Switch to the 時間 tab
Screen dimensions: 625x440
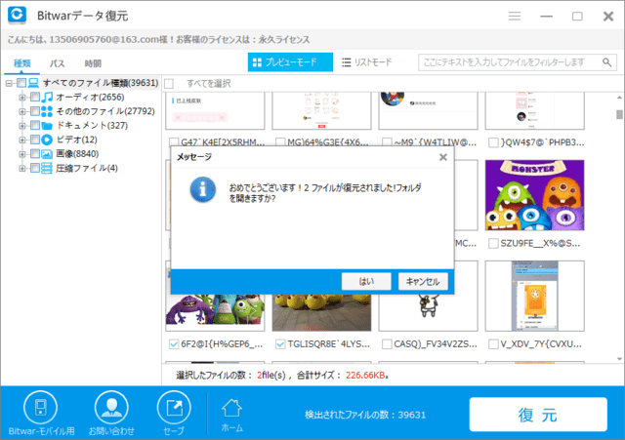tap(92, 63)
